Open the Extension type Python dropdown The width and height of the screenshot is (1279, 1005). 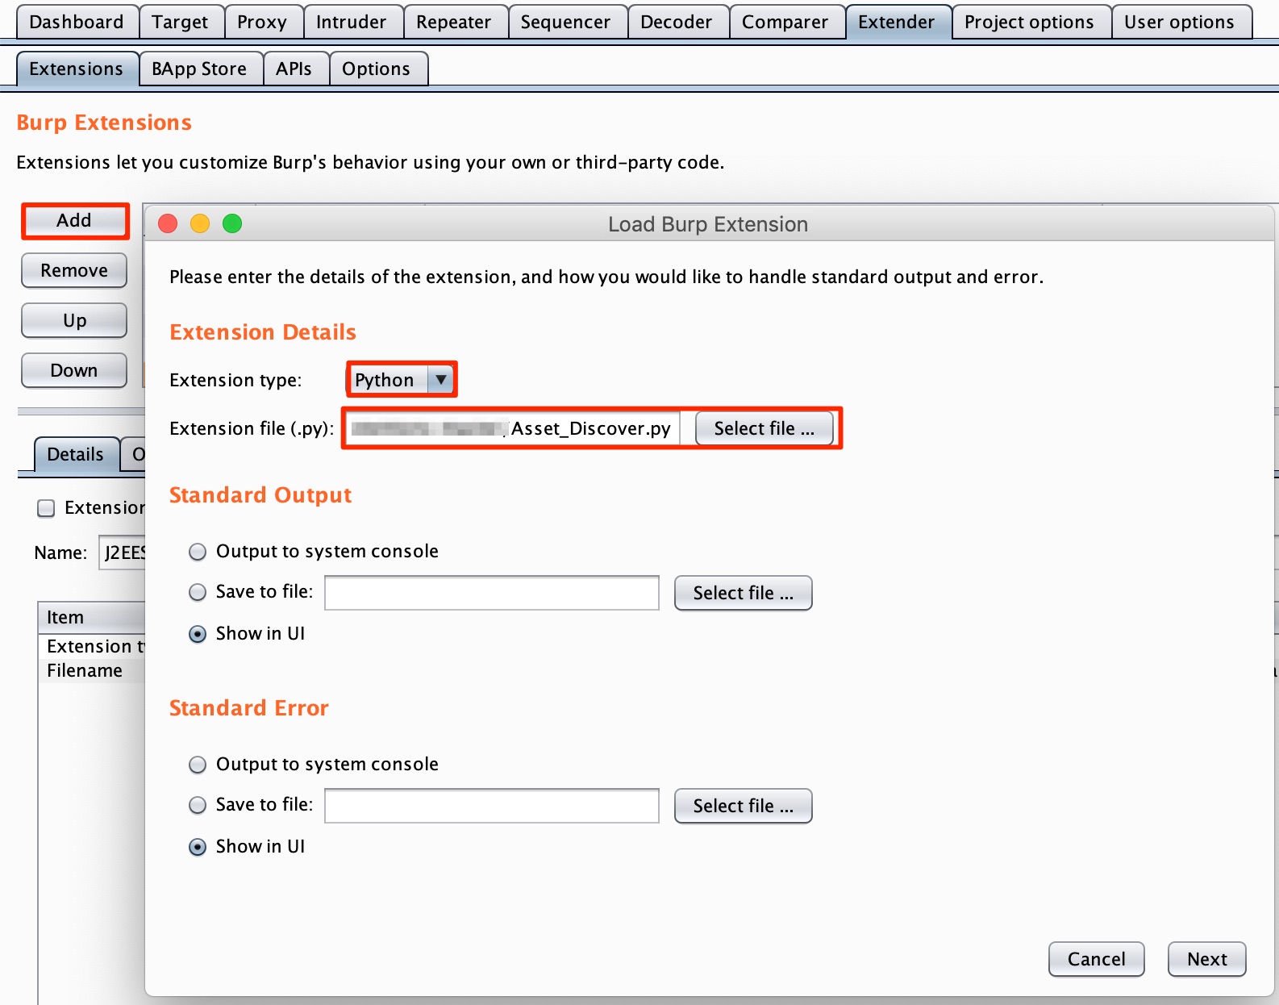(x=402, y=379)
